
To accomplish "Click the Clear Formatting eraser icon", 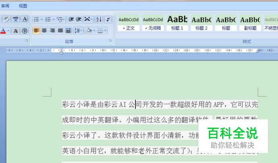I will tap(6, 19).
